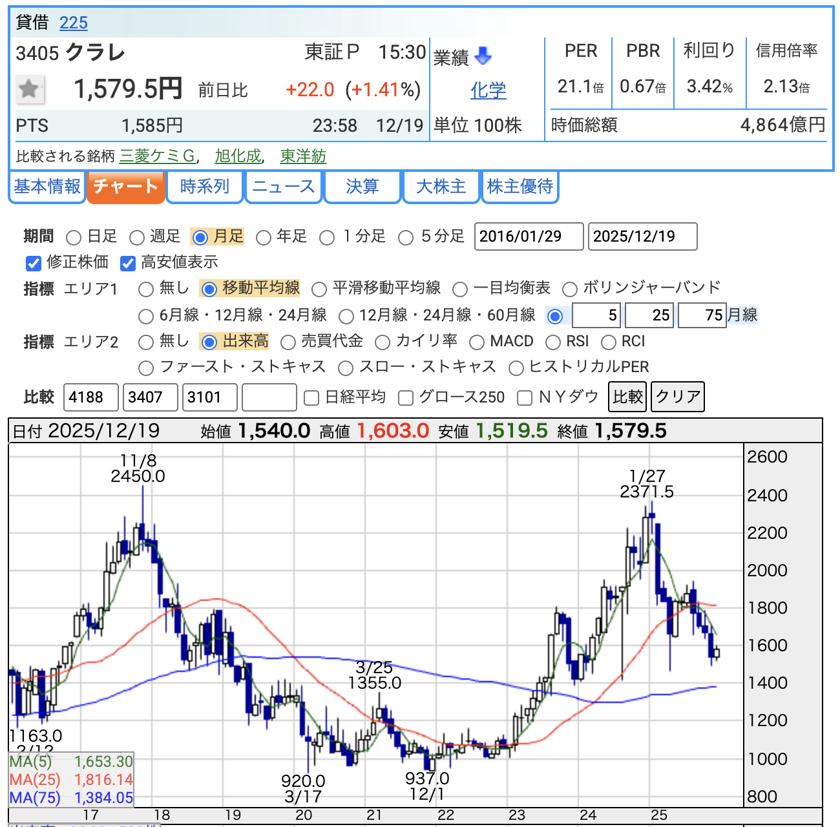Screen dimensions: 840x827
Task: Select ボリンジャーバンド indicator option
Action: (570, 289)
